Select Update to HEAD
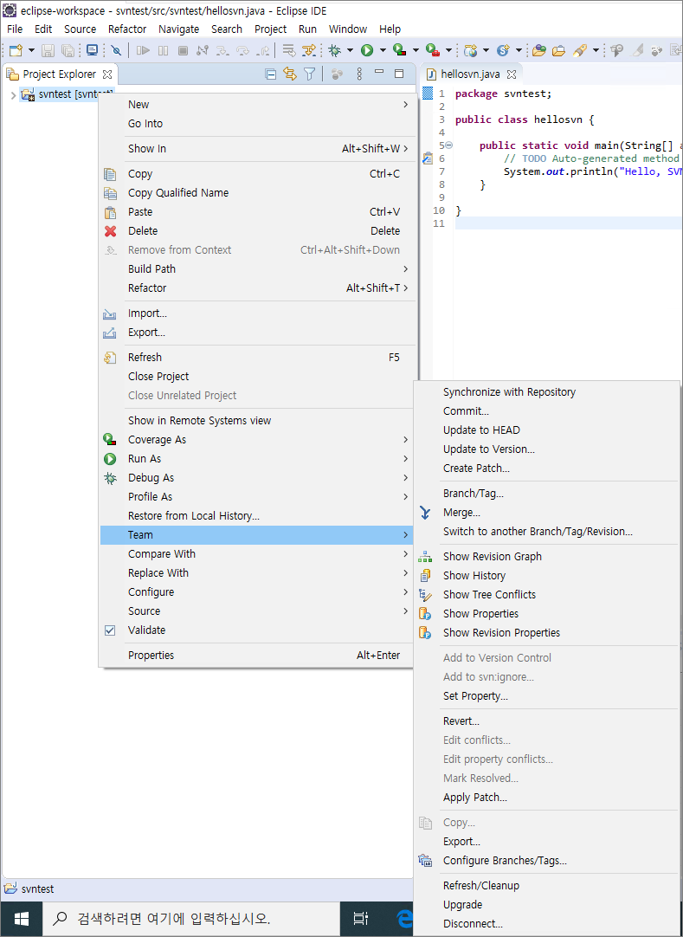This screenshot has width=683, height=937. coord(547,430)
